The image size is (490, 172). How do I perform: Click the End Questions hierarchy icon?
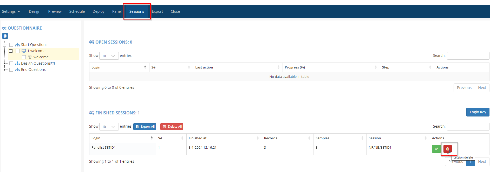(17, 70)
